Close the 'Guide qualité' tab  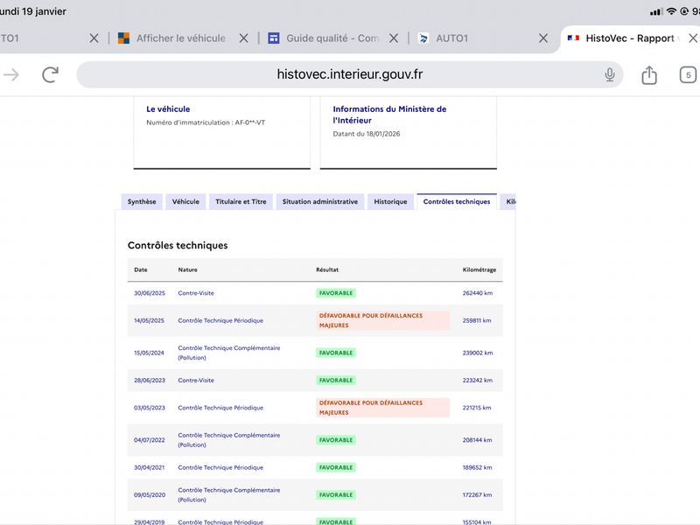pos(394,38)
